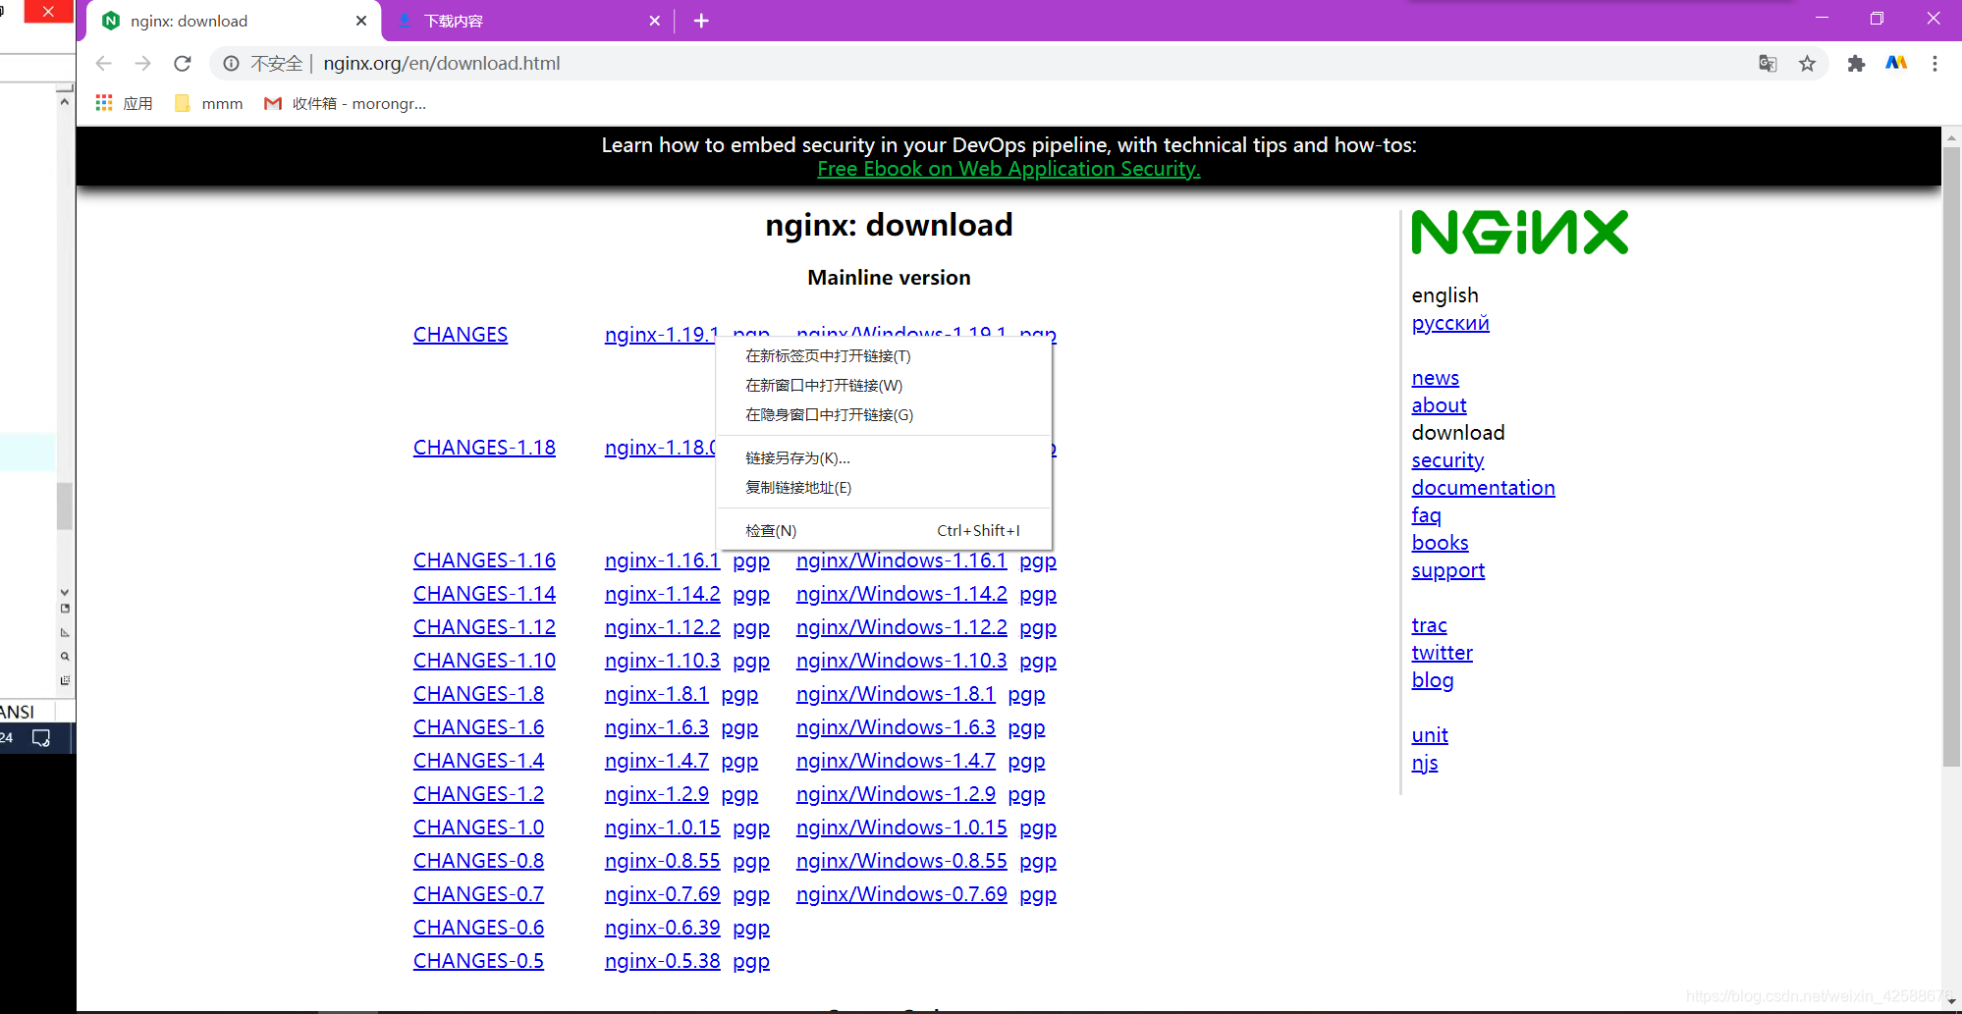Download nginx/Windows-0.7.69 build
The image size is (1962, 1014).
(901, 894)
